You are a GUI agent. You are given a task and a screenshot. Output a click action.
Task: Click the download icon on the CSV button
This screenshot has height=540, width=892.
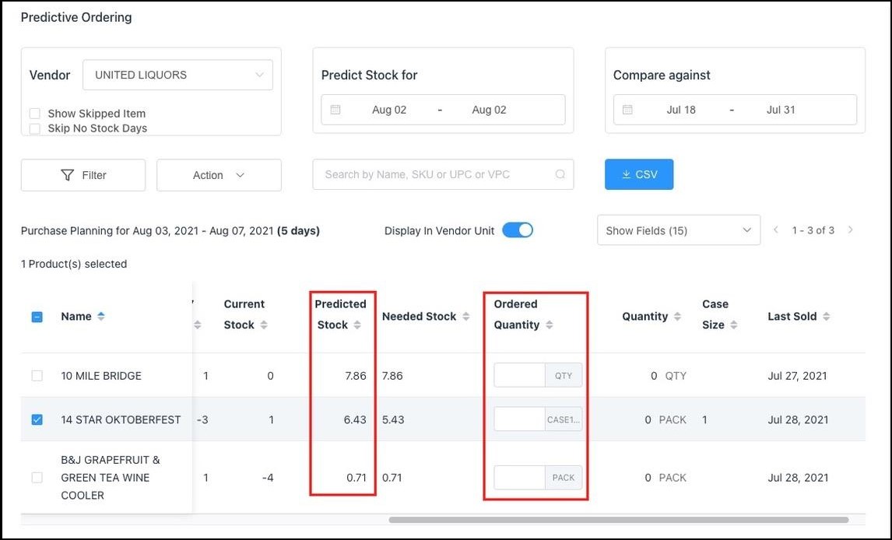[x=627, y=174]
